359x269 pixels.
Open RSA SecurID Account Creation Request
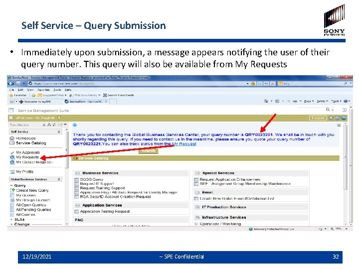point(115,197)
